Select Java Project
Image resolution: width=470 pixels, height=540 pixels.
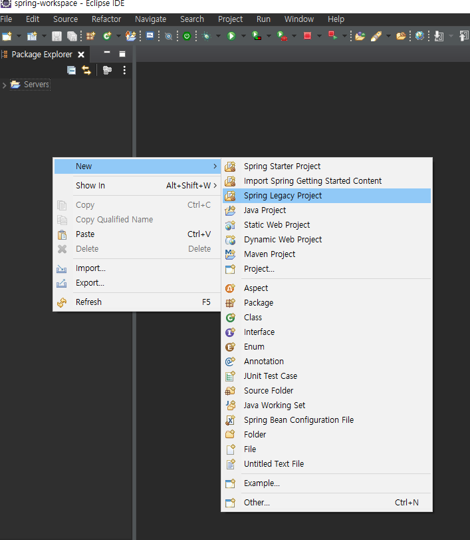(326, 210)
